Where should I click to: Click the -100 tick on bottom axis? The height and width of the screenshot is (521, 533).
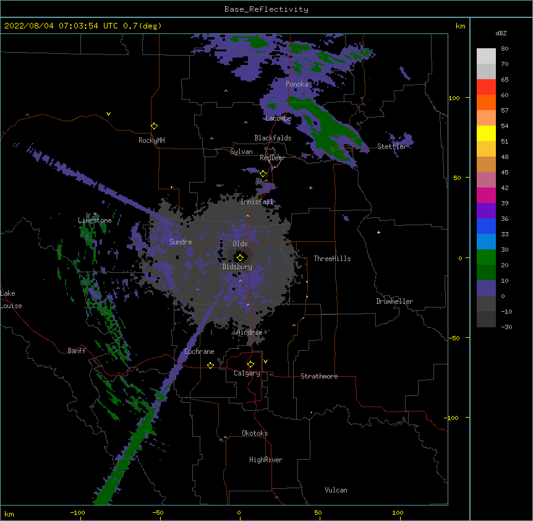tap(77, 512)
